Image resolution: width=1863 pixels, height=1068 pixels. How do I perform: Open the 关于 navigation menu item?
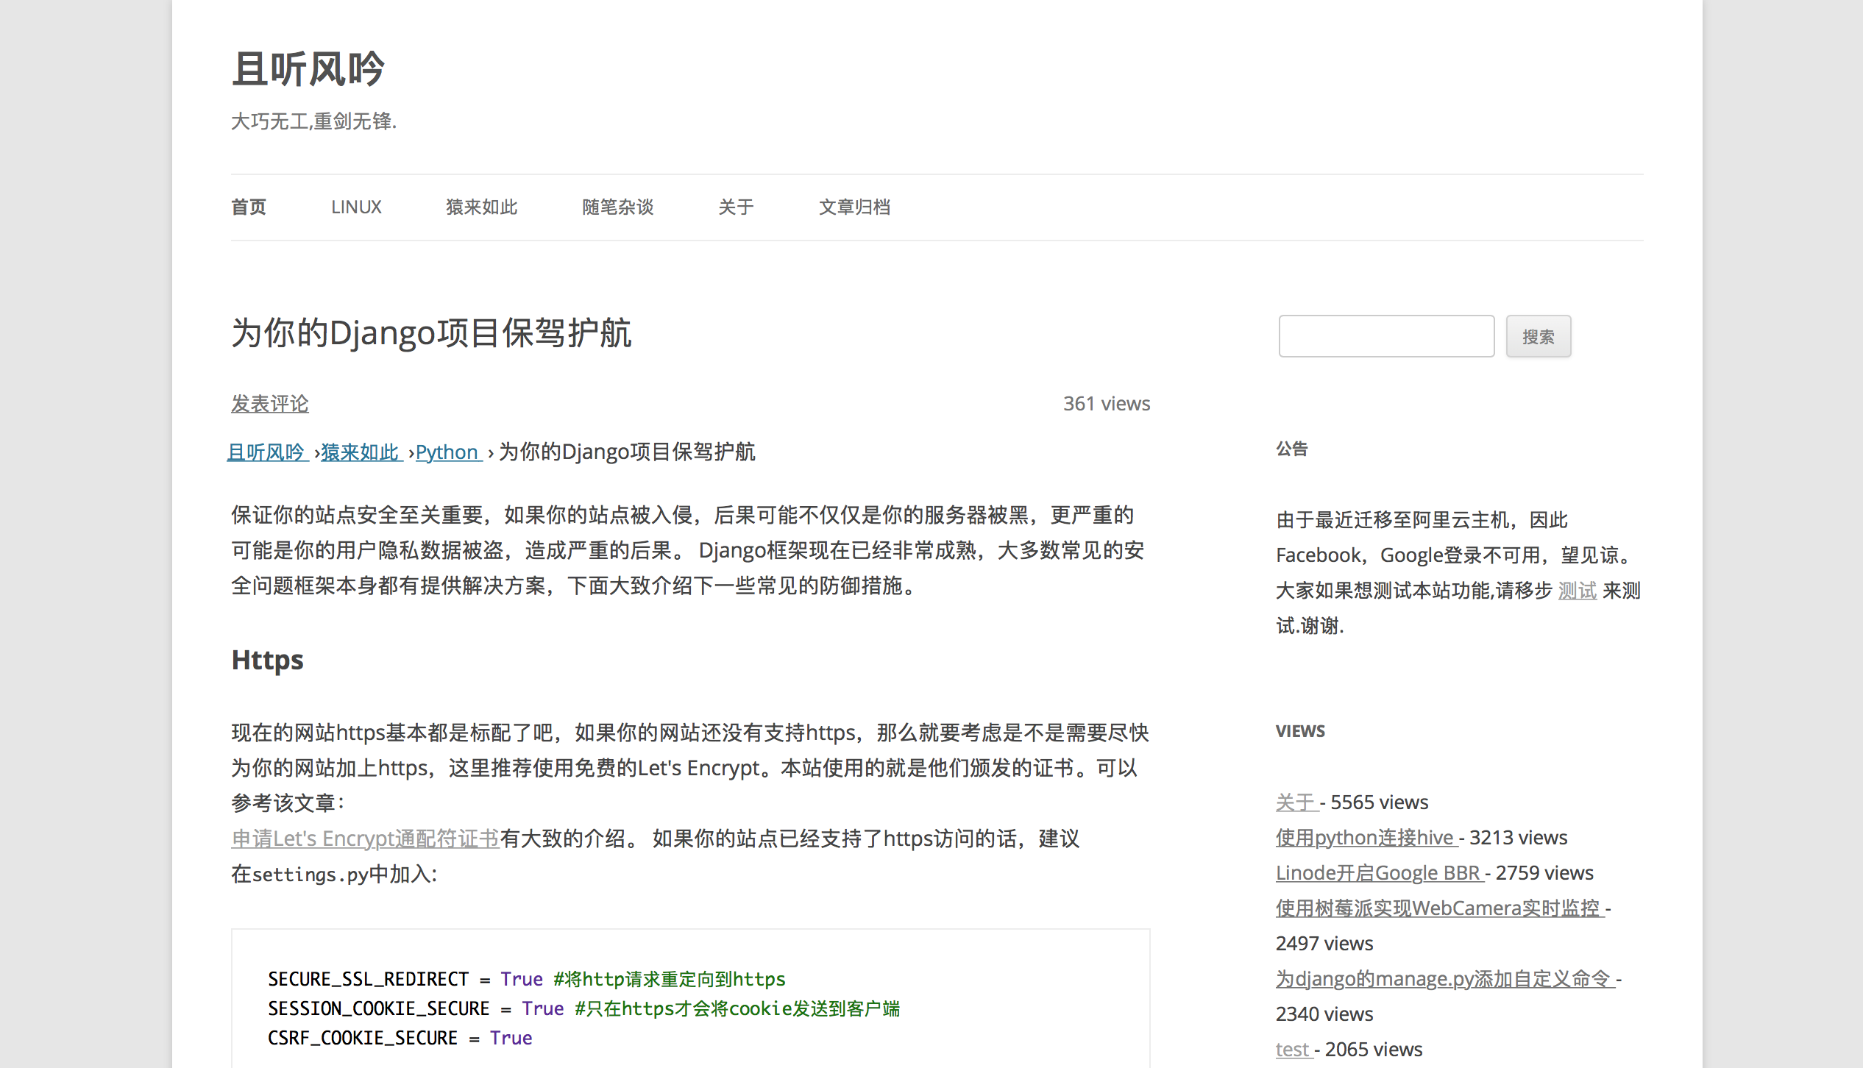tap(736, 207)
